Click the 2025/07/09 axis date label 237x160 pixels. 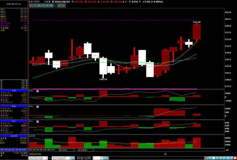point(35,154)
